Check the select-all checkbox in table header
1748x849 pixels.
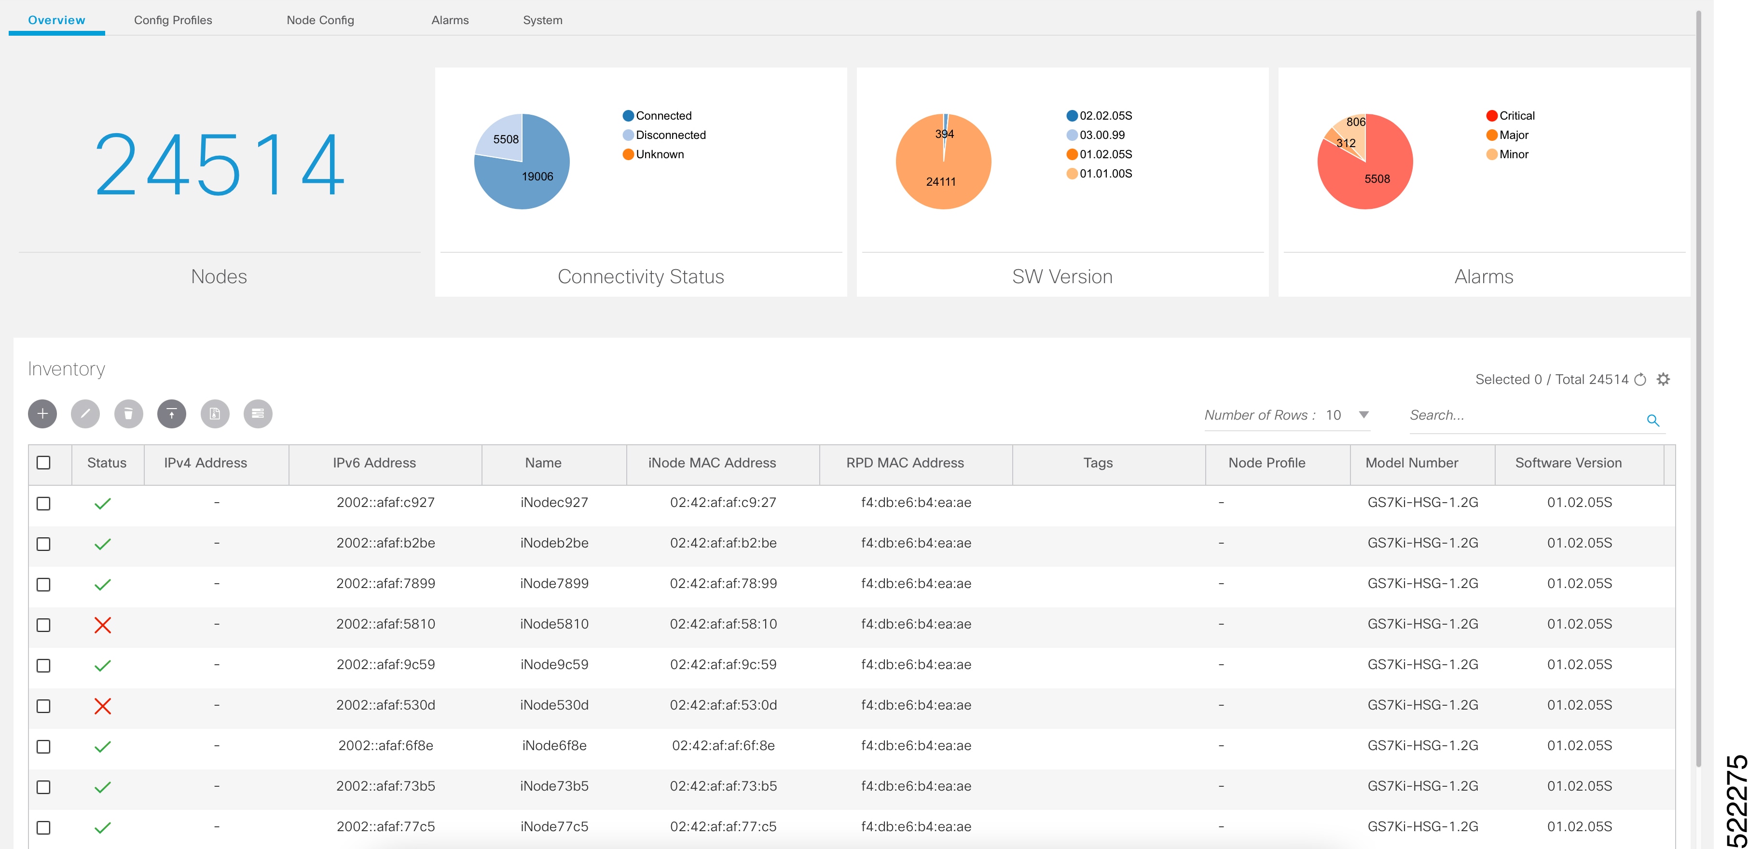(x=43, y=462)
